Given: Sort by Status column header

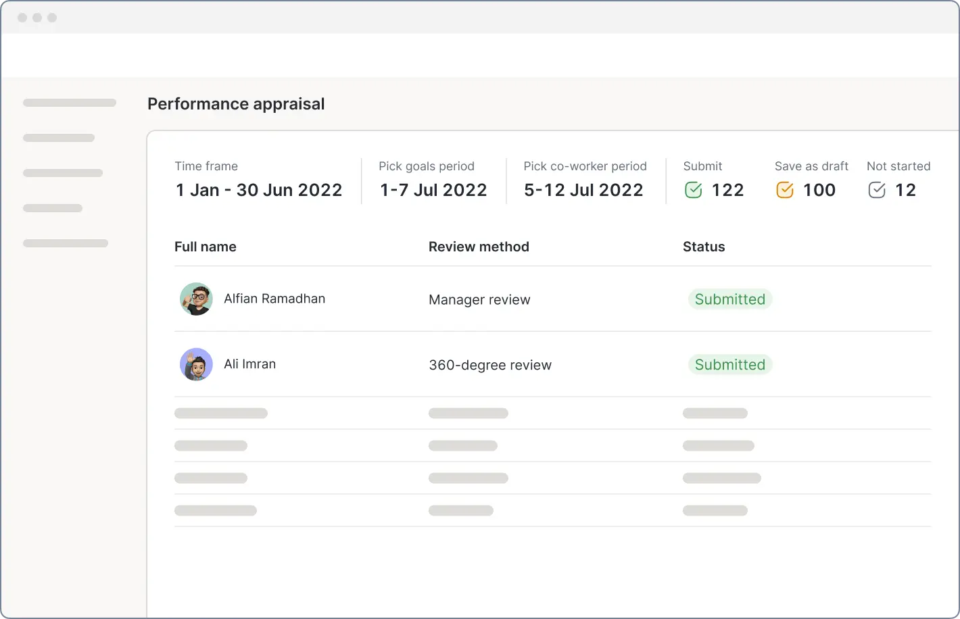Looking at the screenshot, I should [704, 247].
